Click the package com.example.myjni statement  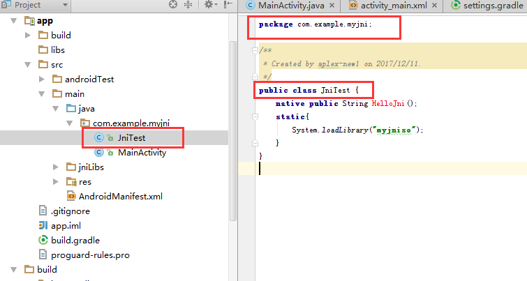(316, 24)
